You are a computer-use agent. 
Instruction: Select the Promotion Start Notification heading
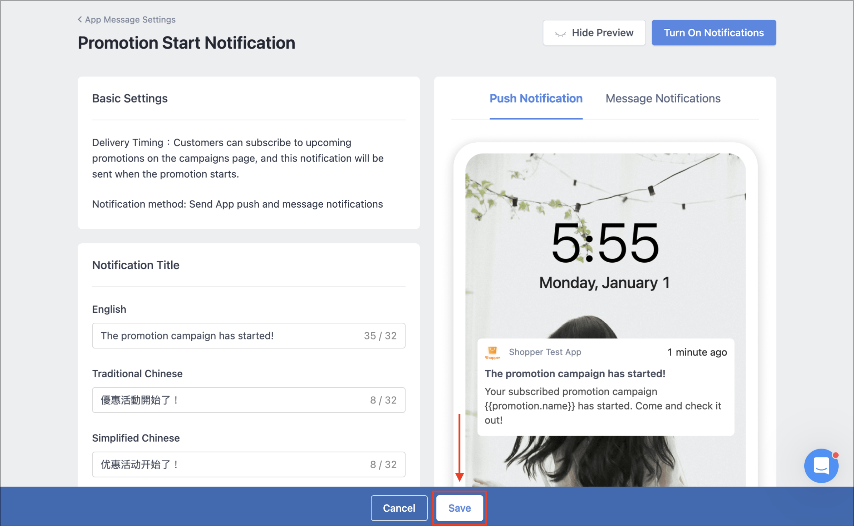point(186,43)
